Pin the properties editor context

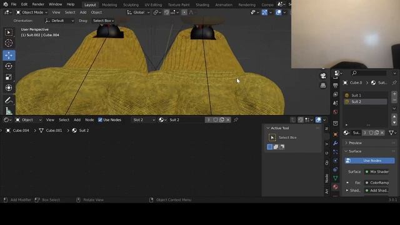(x=394, y=82)
